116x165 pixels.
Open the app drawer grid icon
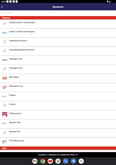81,161
